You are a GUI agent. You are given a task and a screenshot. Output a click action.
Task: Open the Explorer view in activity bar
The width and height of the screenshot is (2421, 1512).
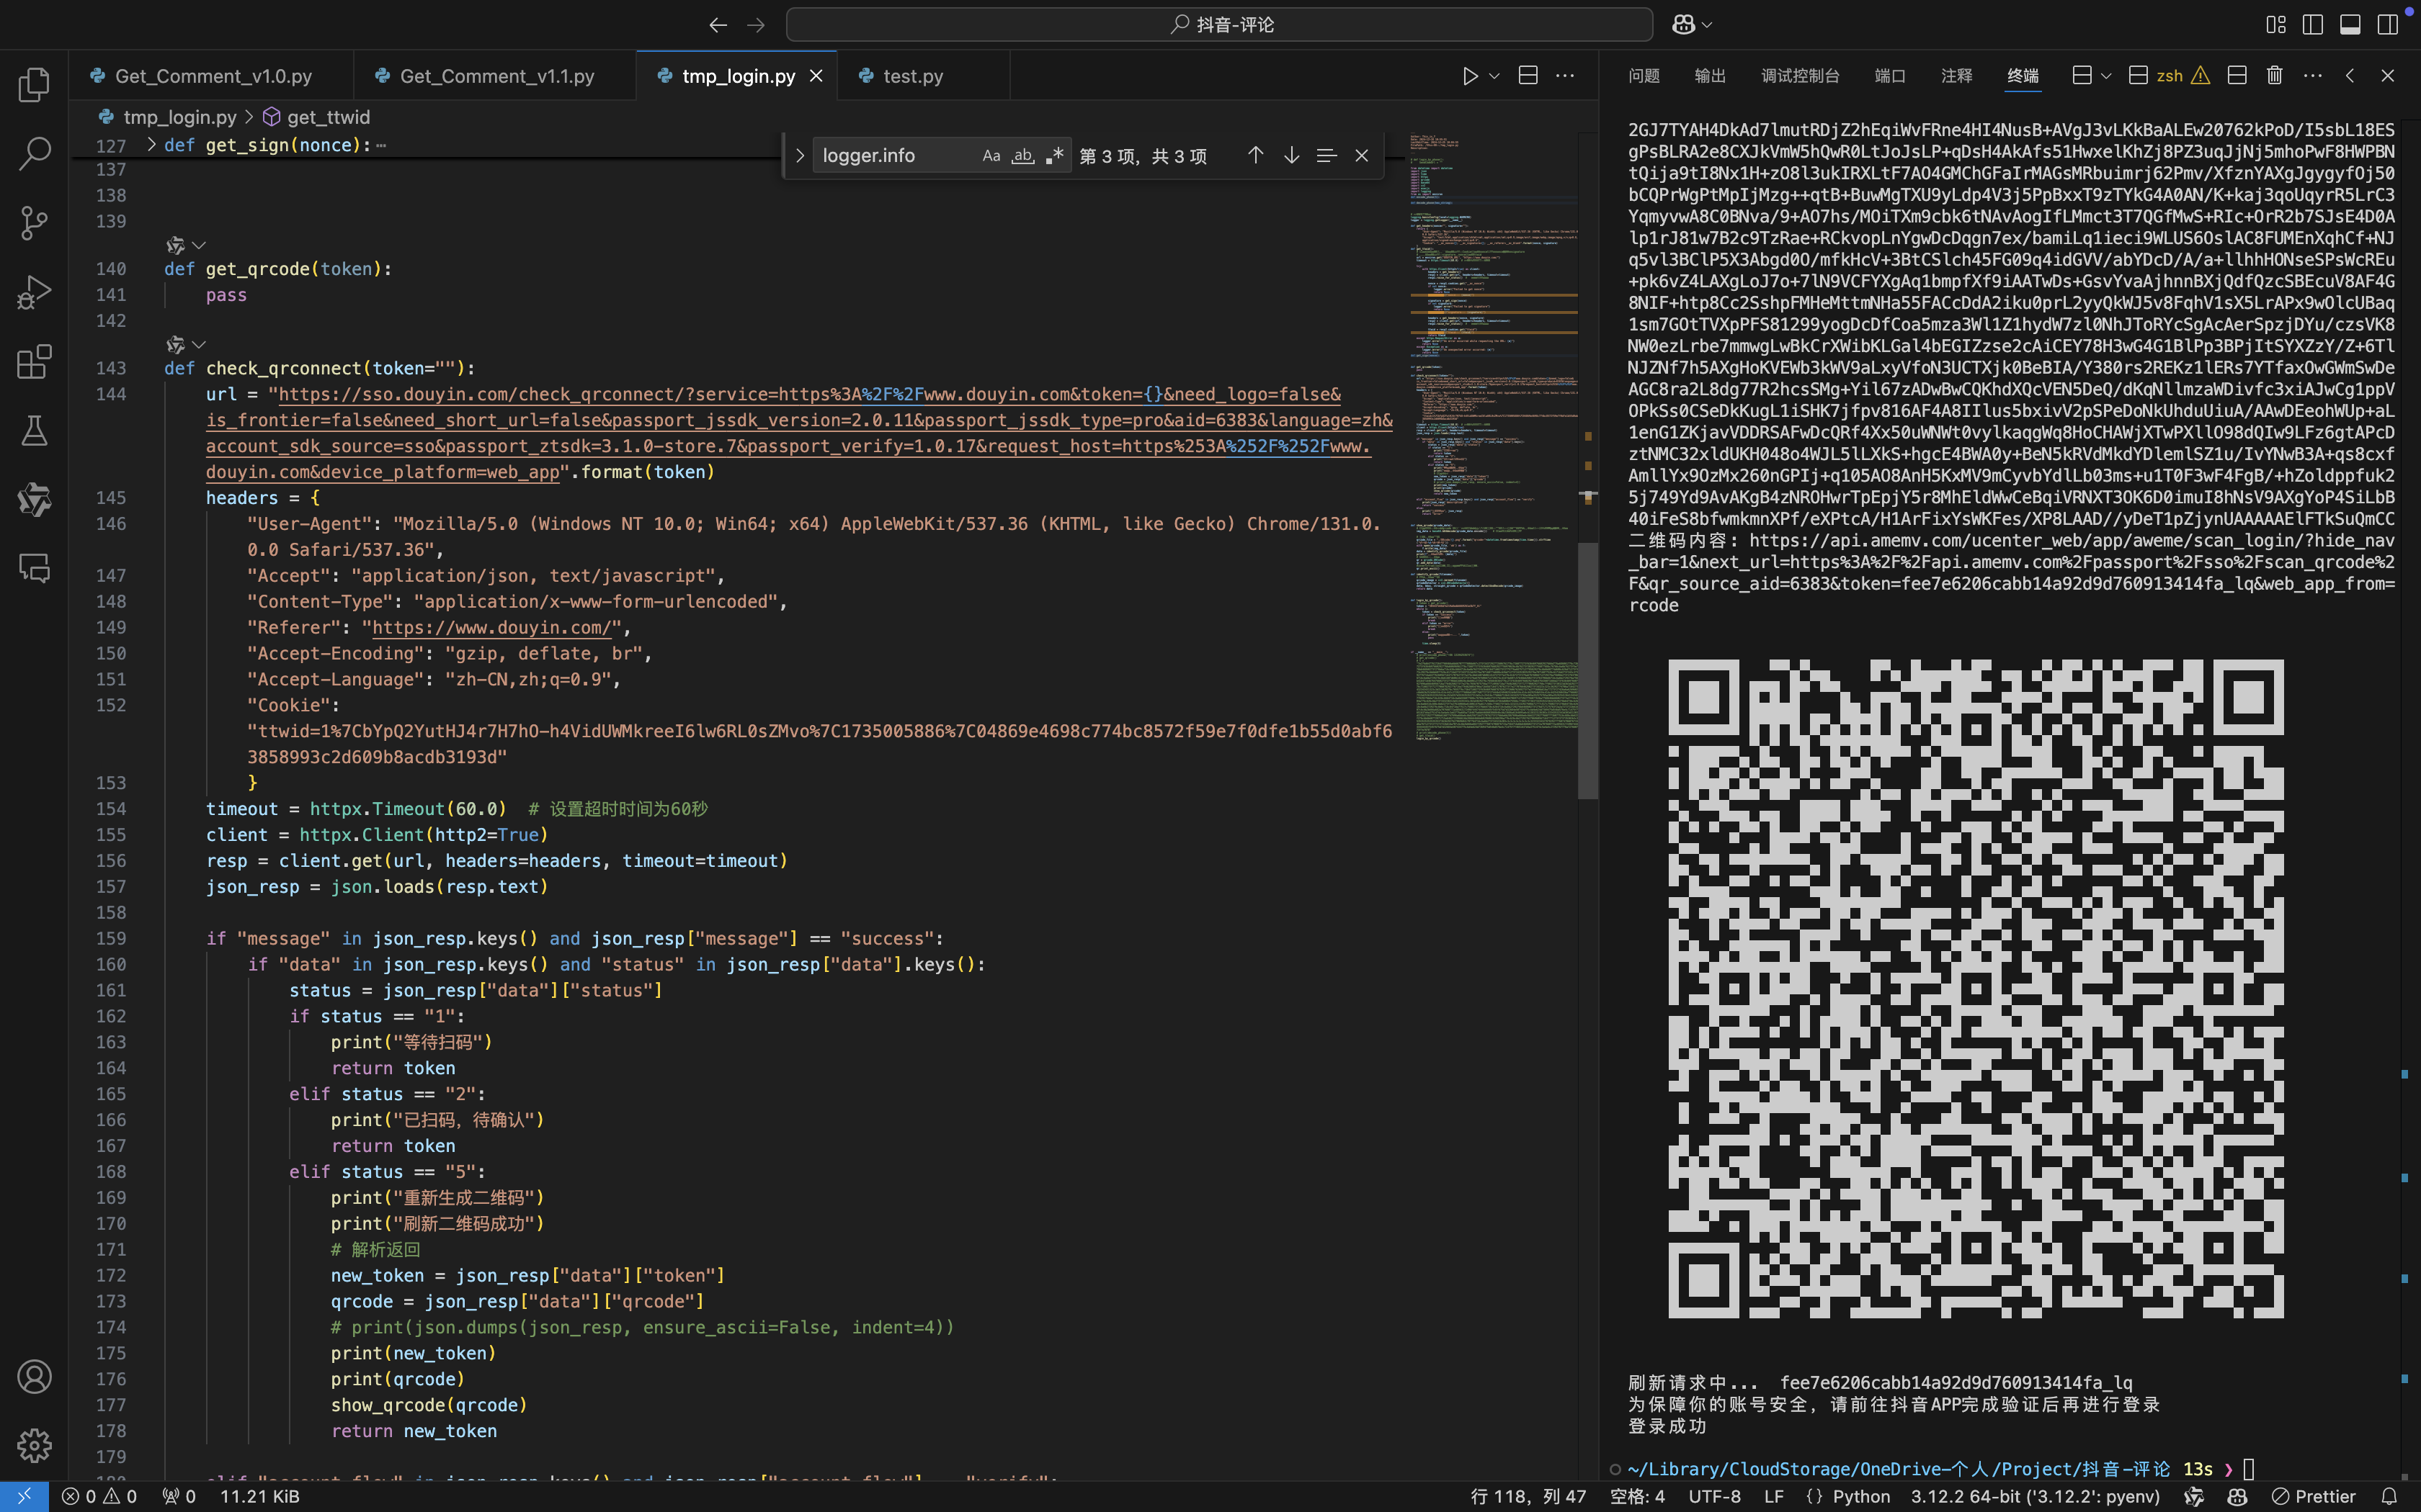(34, 85)
